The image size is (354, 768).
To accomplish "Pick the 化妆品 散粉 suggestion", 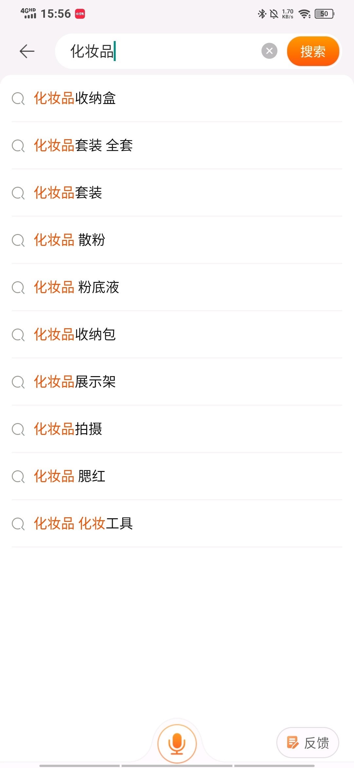I will tap(177, 240).
